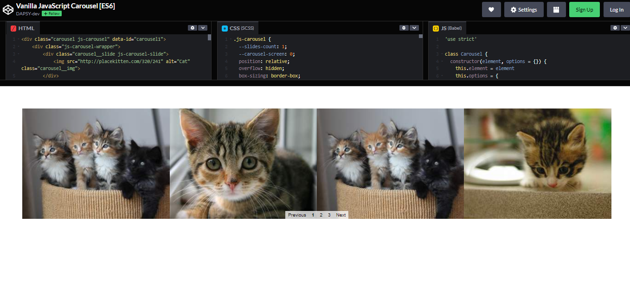Click Previous in the carousel navigation
Viewport: 630px width, 287px height.
(297, 215)
